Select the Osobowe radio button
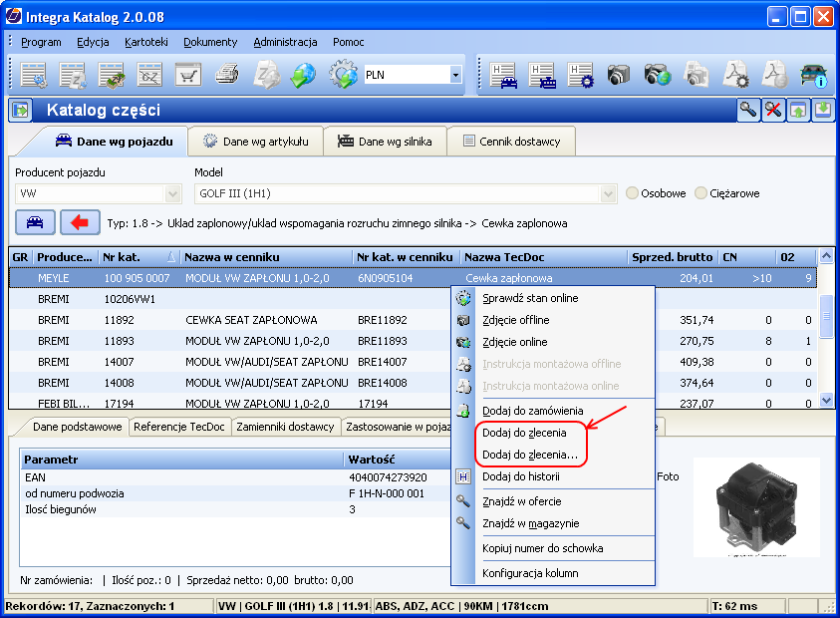This screenshot has height=618, width=840. [x=632, y=193]
